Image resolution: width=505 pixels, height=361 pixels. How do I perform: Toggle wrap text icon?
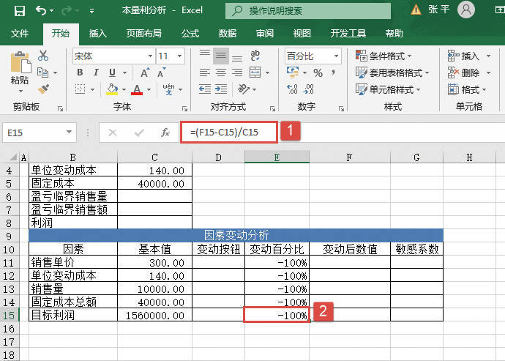click(x=255, y=56)
